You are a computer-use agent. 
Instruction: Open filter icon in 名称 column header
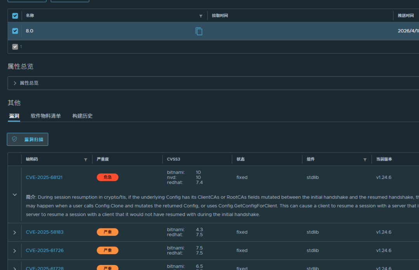201,16
